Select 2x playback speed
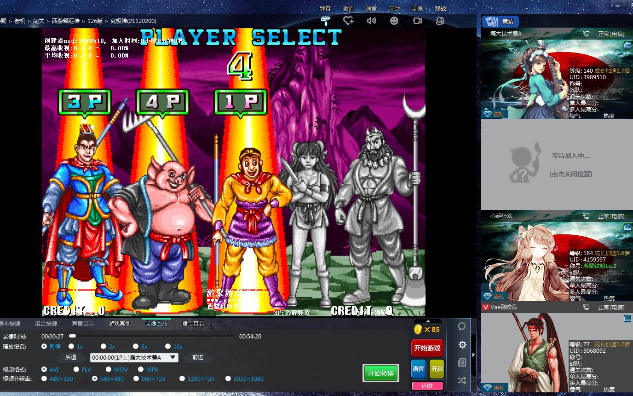 click(104, 346)
